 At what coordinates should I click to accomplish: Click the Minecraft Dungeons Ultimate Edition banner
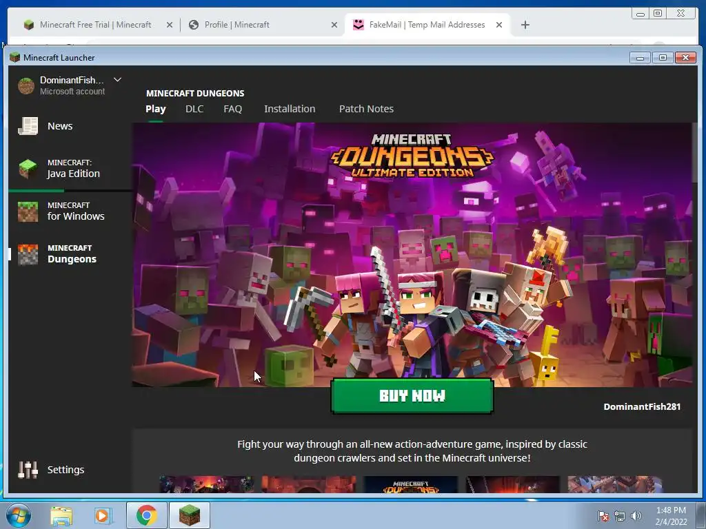click(412, 255)
